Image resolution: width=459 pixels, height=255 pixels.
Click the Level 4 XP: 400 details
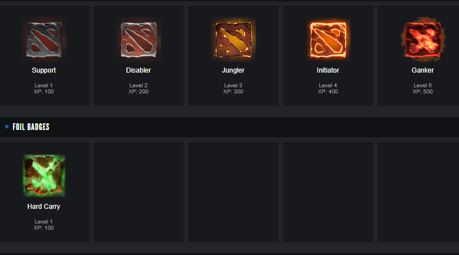328,88
